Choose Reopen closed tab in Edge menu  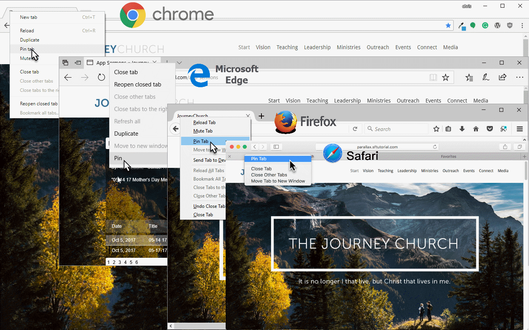138,85
